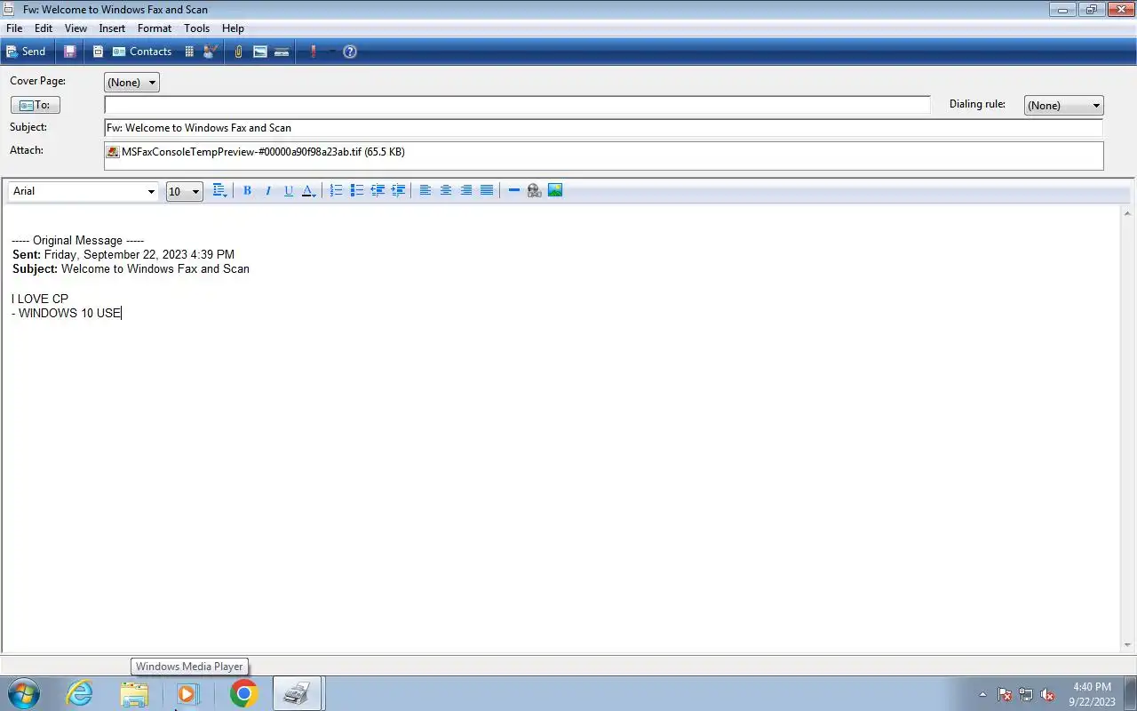Toggle italic formatting
The image size is (1137, 711).
(x=268, y=190)
